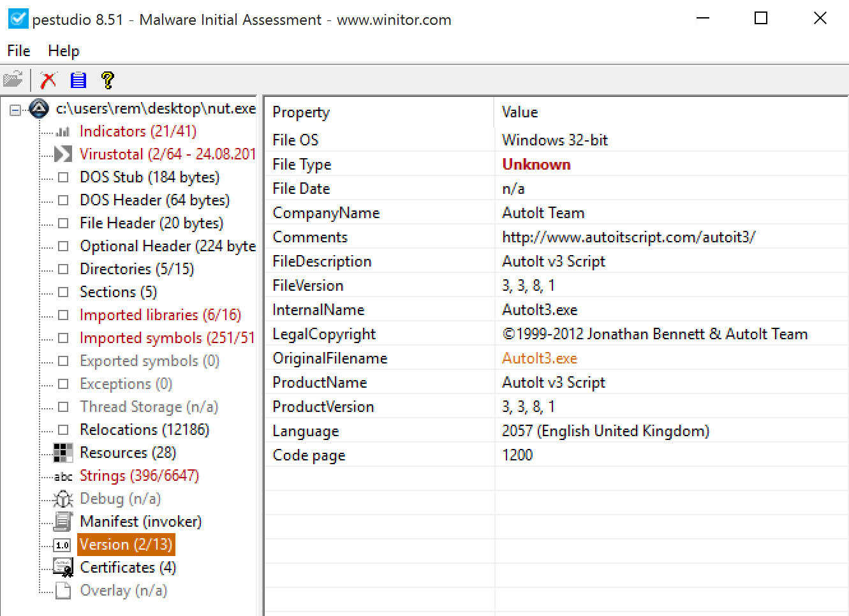The width and height of the screenshot is (849, 616).
Task: Maximize the pestudio window
Action: (x=761, y=18)
